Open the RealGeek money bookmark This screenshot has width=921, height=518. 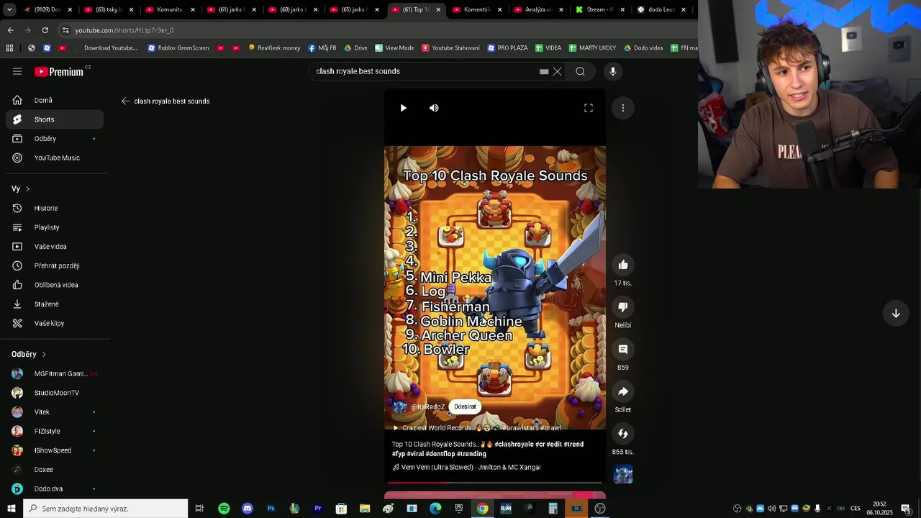(x=274, y=47)
